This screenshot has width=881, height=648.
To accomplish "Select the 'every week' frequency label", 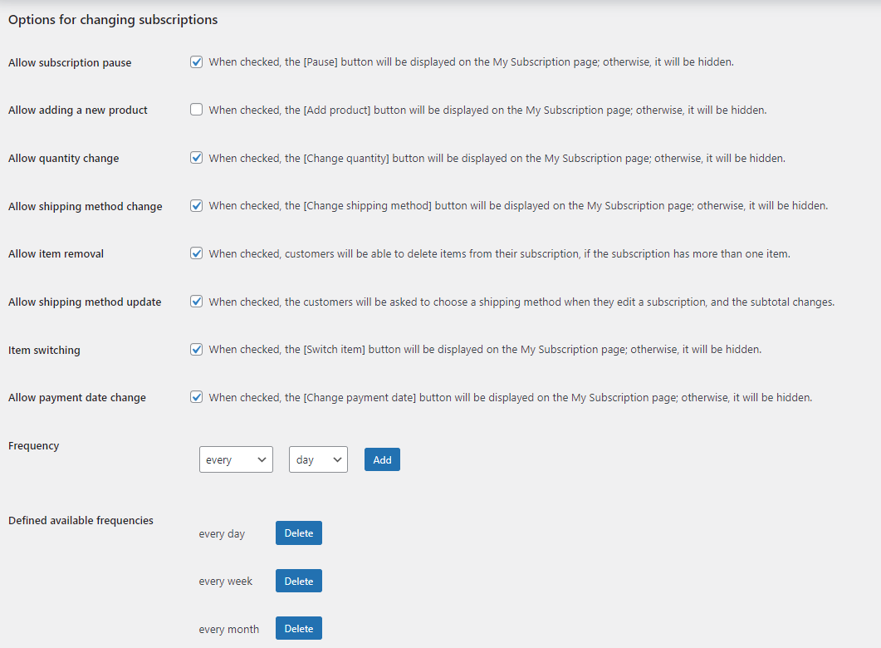I will (226, 581).
